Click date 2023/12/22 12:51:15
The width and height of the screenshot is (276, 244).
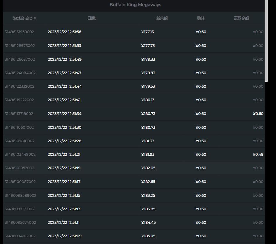(x=64, y=195)
